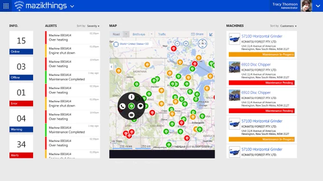
Task: Expand the mazikthings app name dropdown
Action: click(72, 6)
